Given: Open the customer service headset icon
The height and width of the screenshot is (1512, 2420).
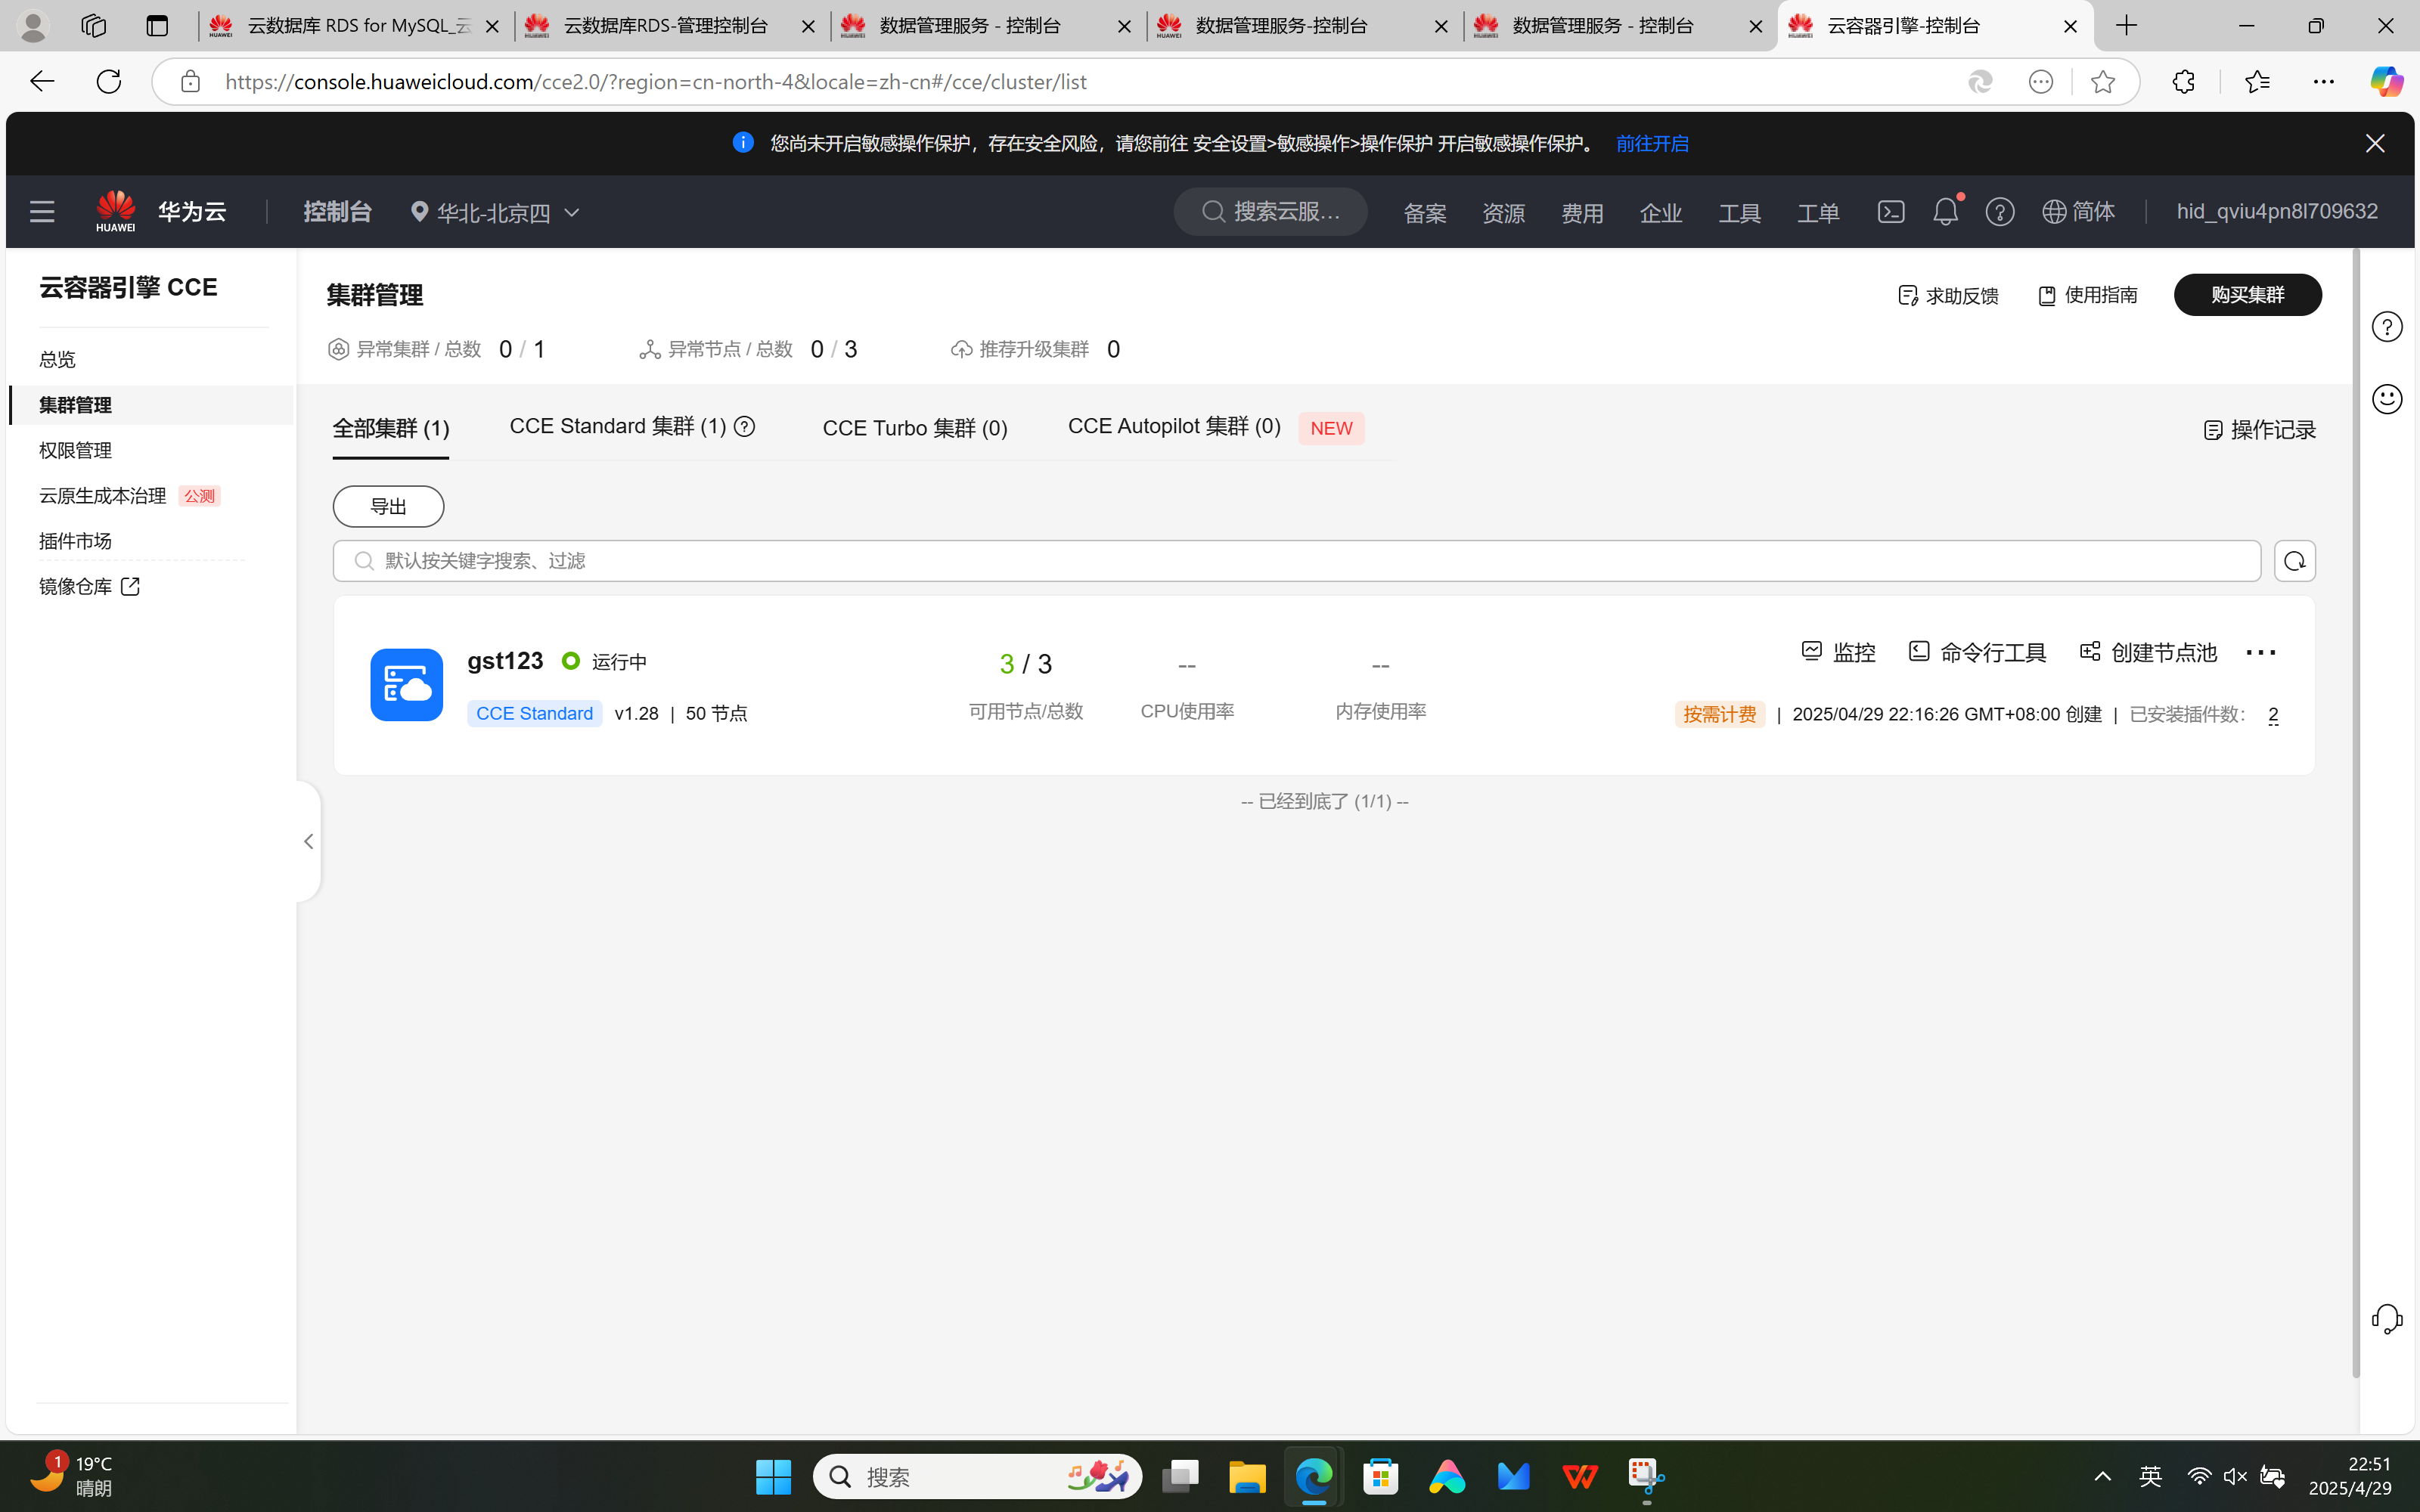Looking at the screenshot, I should (2386, 1319).
